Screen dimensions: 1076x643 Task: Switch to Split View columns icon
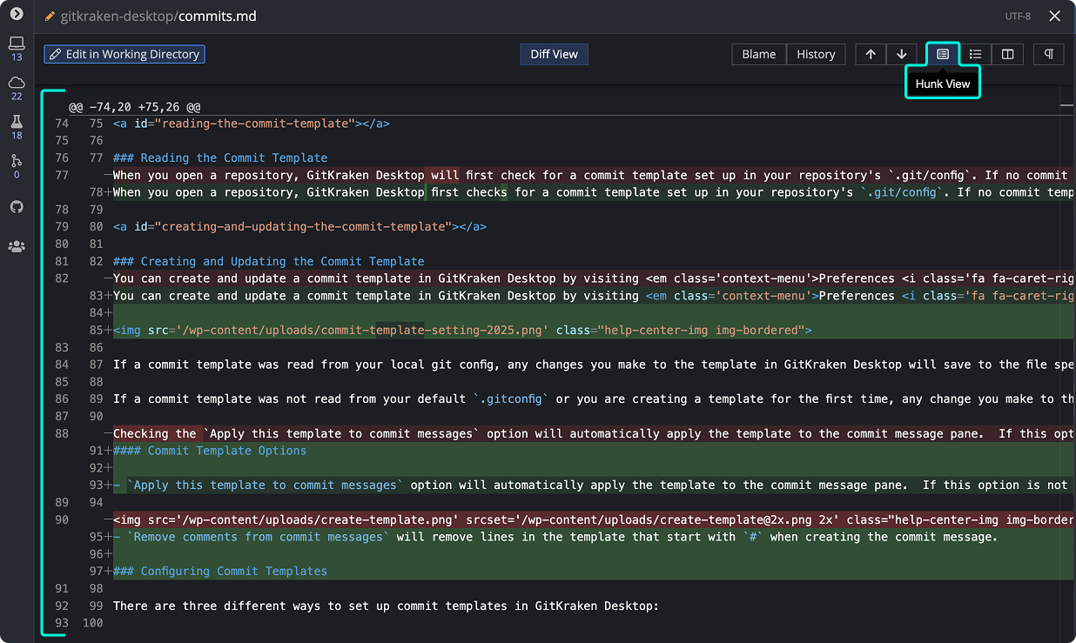[1007, 54]
